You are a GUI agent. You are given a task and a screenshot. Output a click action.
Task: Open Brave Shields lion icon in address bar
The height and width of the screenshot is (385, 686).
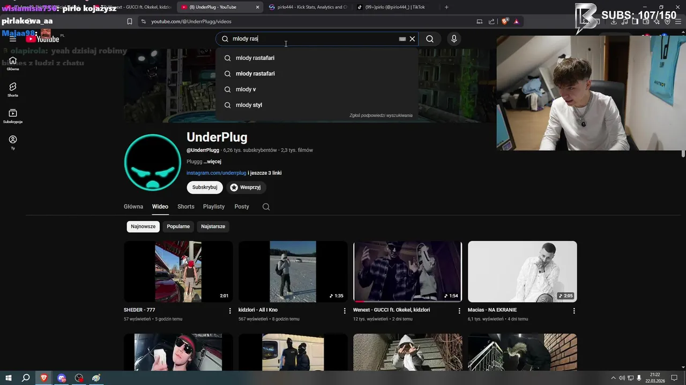[x=504, y=21]
